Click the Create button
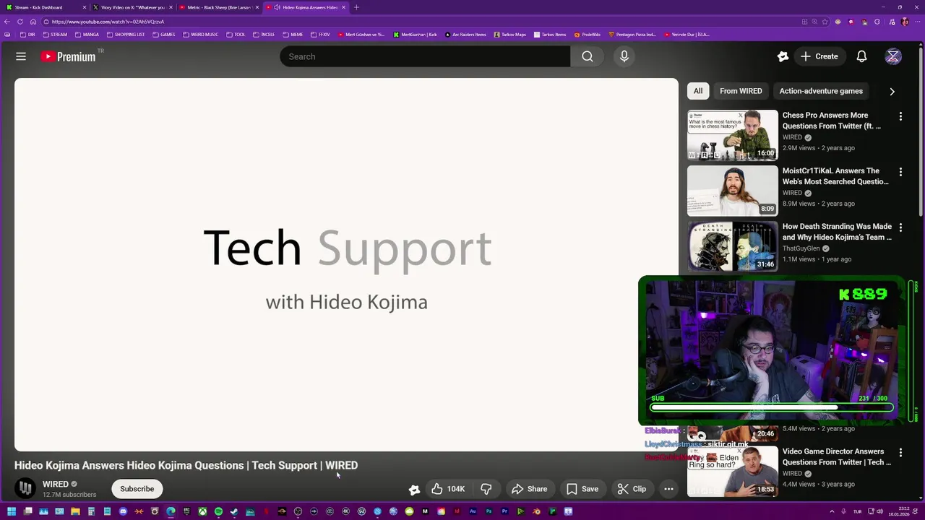This screenshot has width=925, height=520. point(819,56)
